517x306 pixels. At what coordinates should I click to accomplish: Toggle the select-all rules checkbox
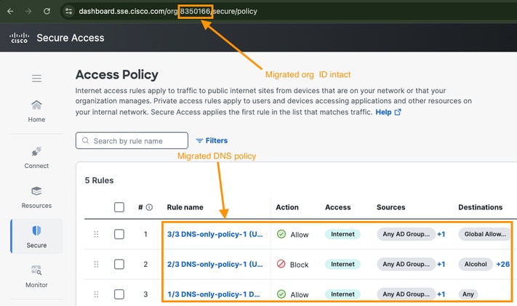[119, 207]
